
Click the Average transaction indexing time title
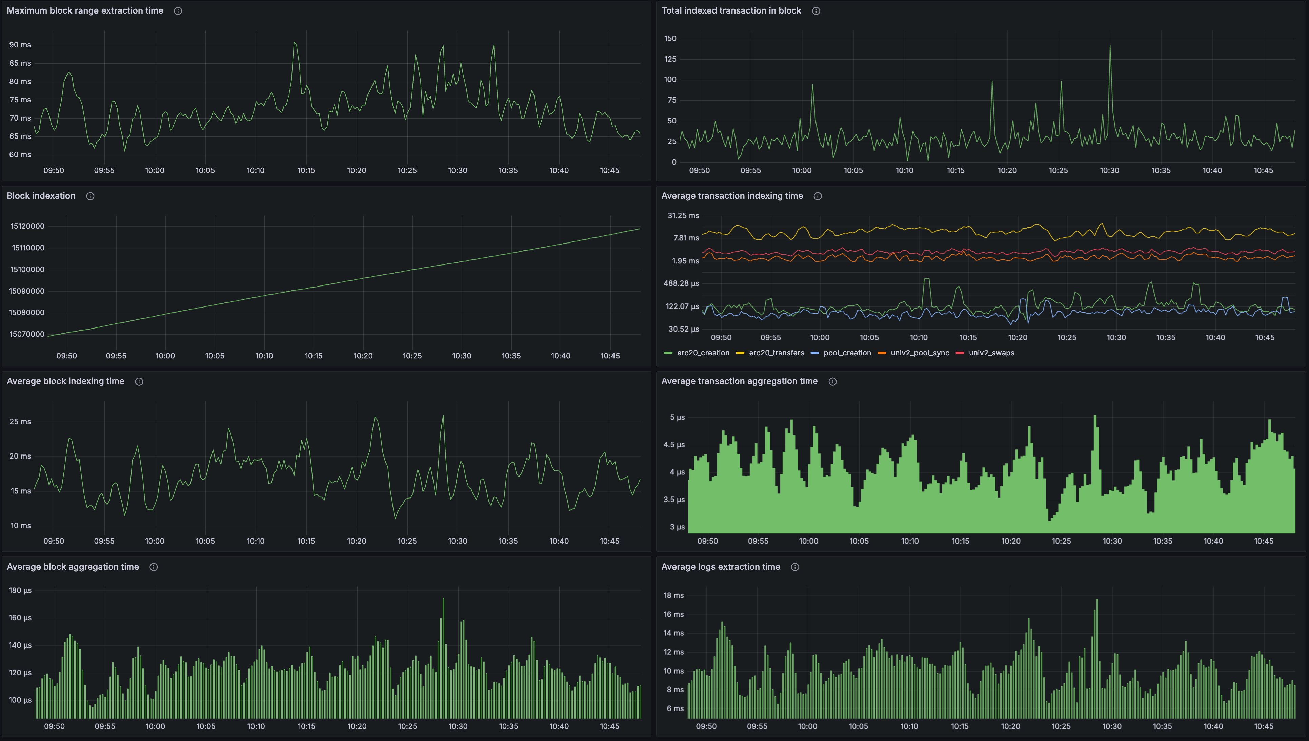pos(732,196)
